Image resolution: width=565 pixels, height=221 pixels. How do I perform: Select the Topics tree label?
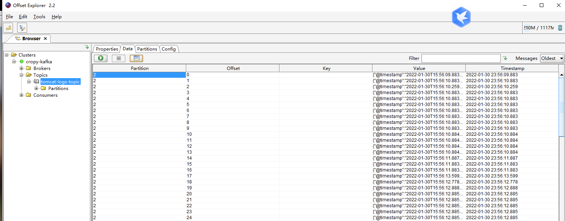pyautogui.click(x=41, y=75)
